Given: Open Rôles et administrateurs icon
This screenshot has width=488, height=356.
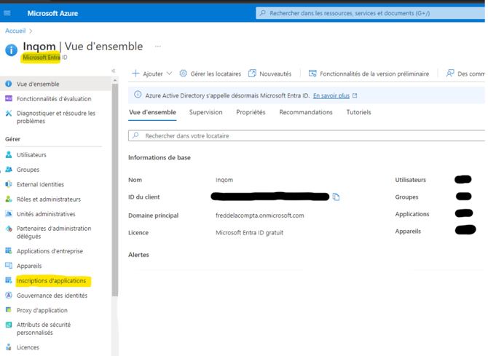Looking at the screenshot, I should 9,199.
